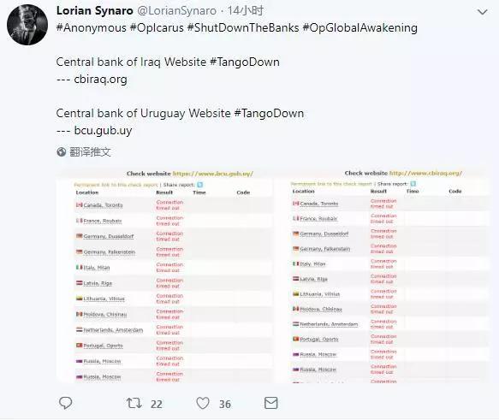
Task: Open the #OpGlobalAwakening hashtag
Action: tap(360, 28)
